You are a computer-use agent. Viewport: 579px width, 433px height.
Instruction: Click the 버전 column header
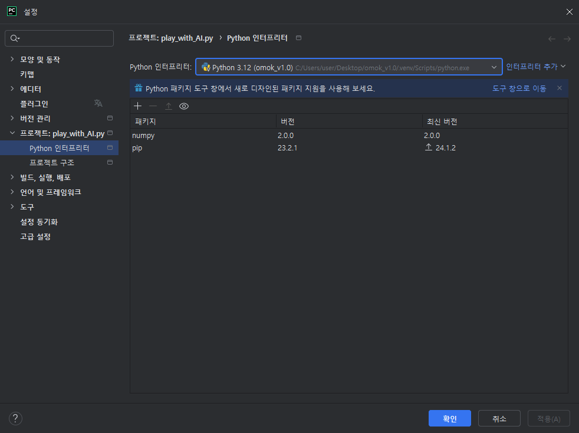point(349,122)
